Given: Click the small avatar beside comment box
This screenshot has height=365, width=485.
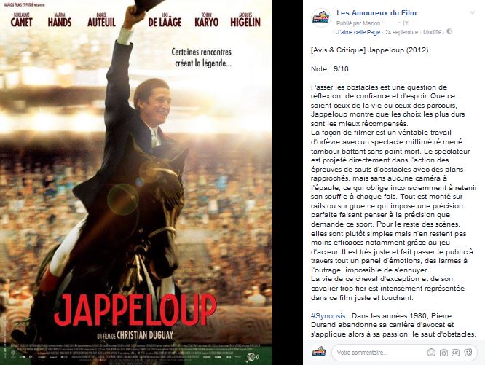Looking at the screenshot, I should click(319, 352).
